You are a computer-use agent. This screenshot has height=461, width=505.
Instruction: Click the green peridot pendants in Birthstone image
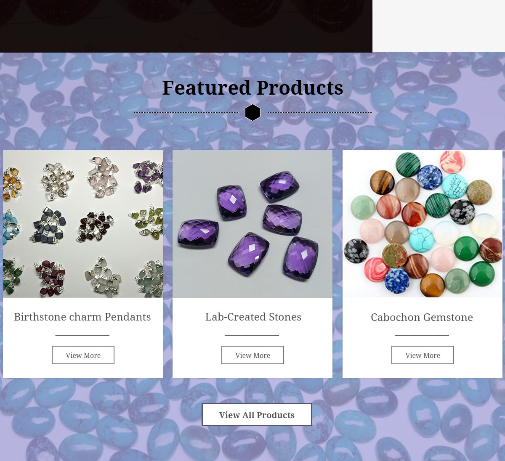coord(147,221)
